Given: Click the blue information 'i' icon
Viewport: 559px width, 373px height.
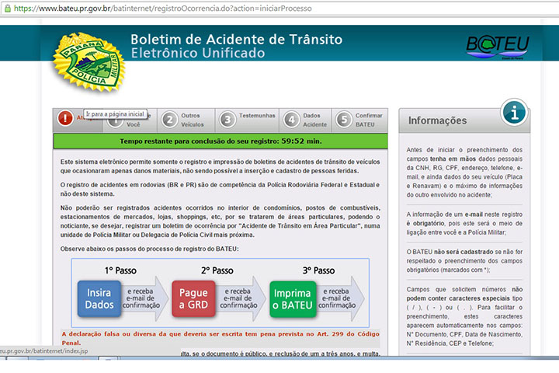Looking at the screenshot, I should point(513,112).
